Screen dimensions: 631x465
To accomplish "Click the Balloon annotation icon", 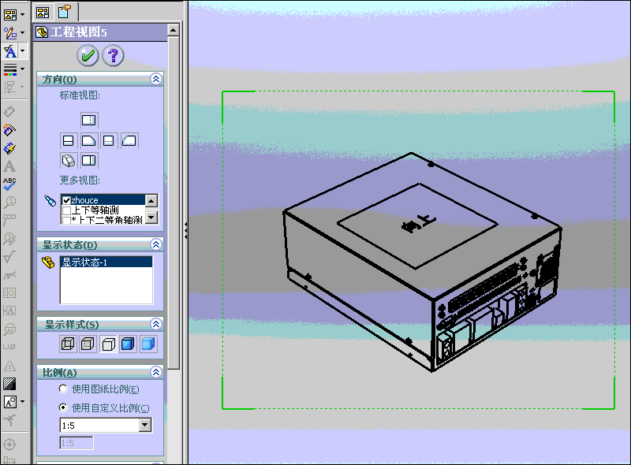I will (9, 202).
